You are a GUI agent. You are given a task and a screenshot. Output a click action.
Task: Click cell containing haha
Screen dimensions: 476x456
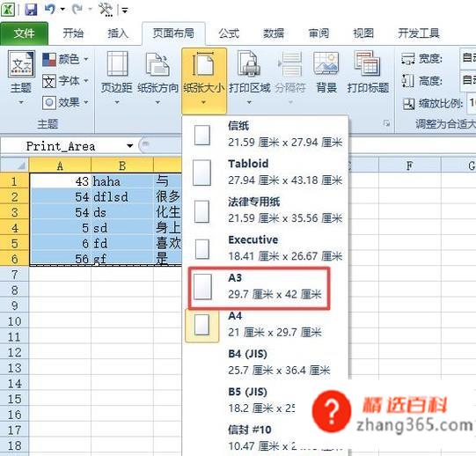tap(122, 181)
